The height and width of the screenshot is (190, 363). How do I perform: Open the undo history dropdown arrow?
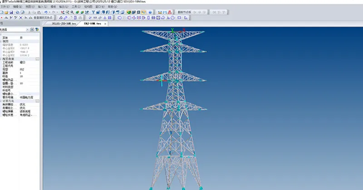(x=49, y=12)
